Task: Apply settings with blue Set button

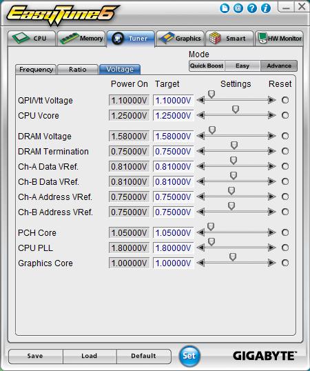Action: coord(189,356)
